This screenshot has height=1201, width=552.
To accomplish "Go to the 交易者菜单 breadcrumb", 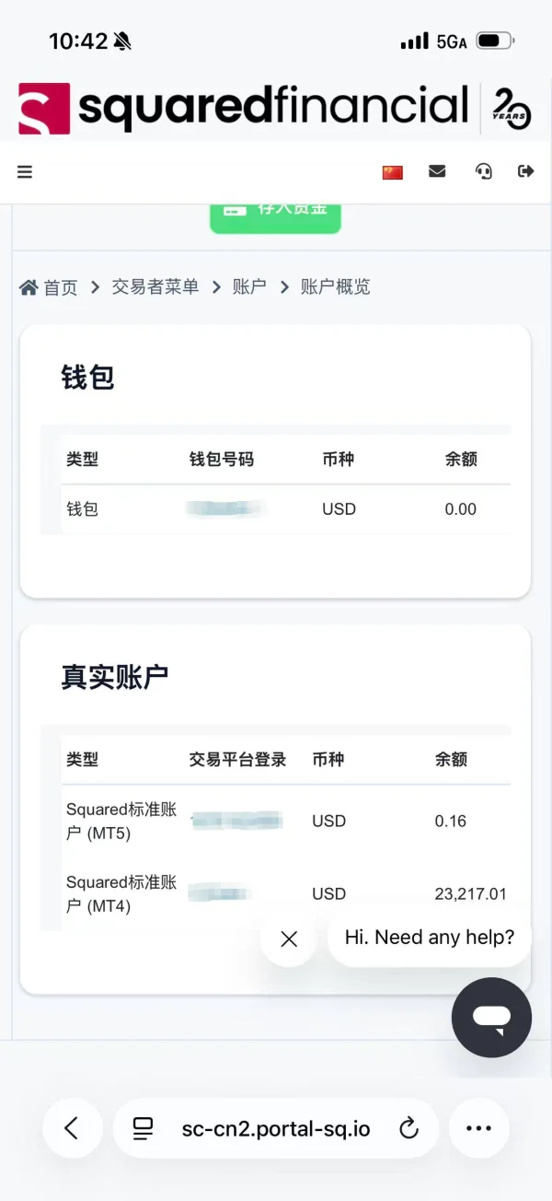I will [155, 287].
